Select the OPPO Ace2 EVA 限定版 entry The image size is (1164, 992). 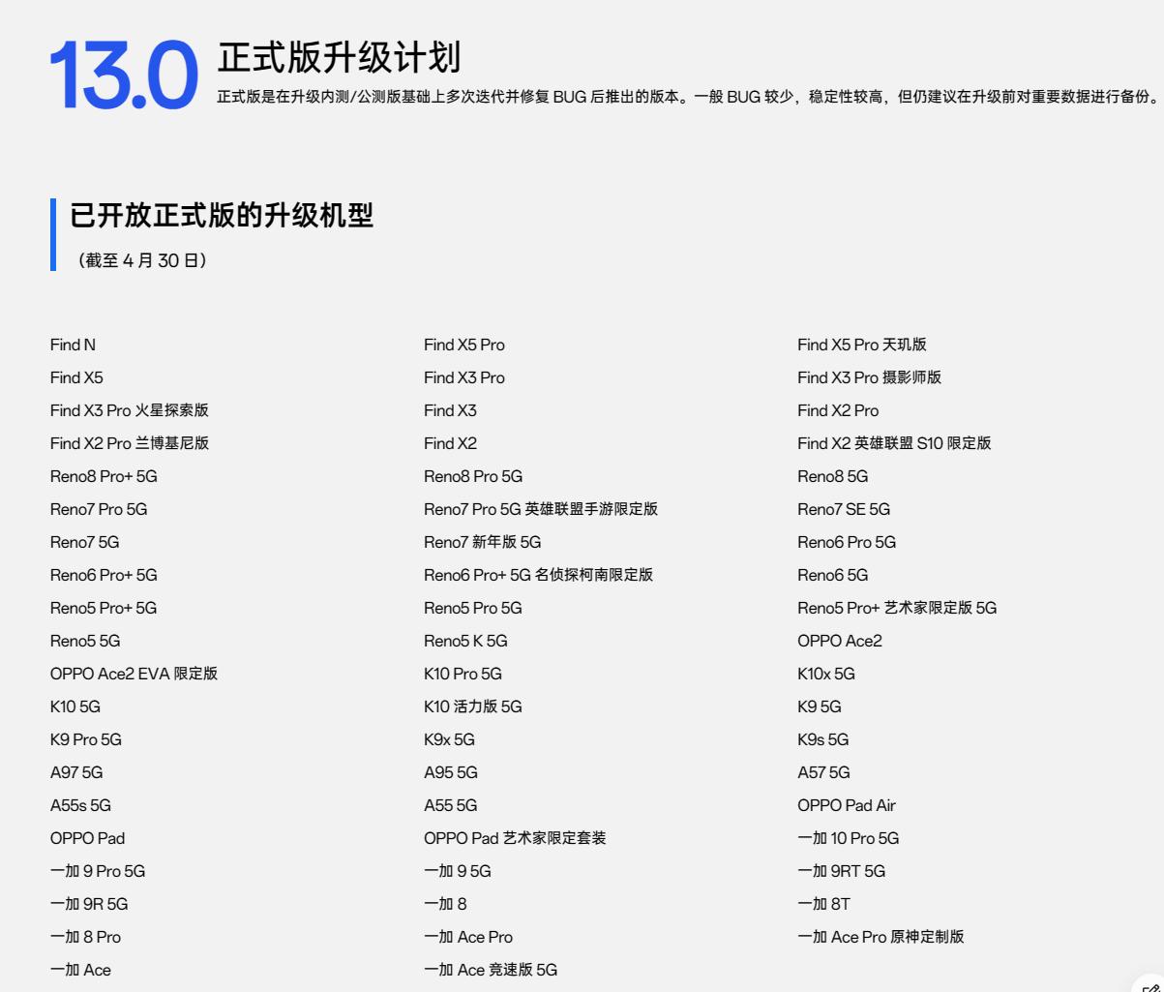click(x=134, y=674)
